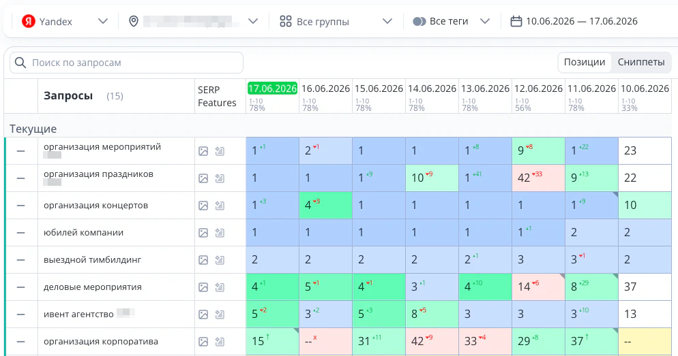The image size is (678, 356).
Task: Open image SERP feature for организация концертов
Action: tap(203, 206)
